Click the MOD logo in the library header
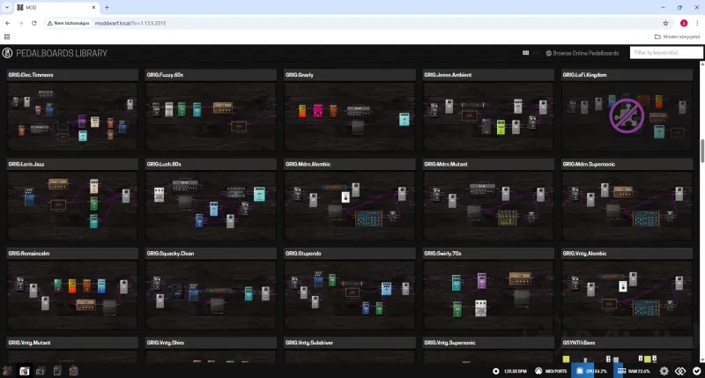Image resolution: width=705 pixels, height=378 pixels. 8,54
